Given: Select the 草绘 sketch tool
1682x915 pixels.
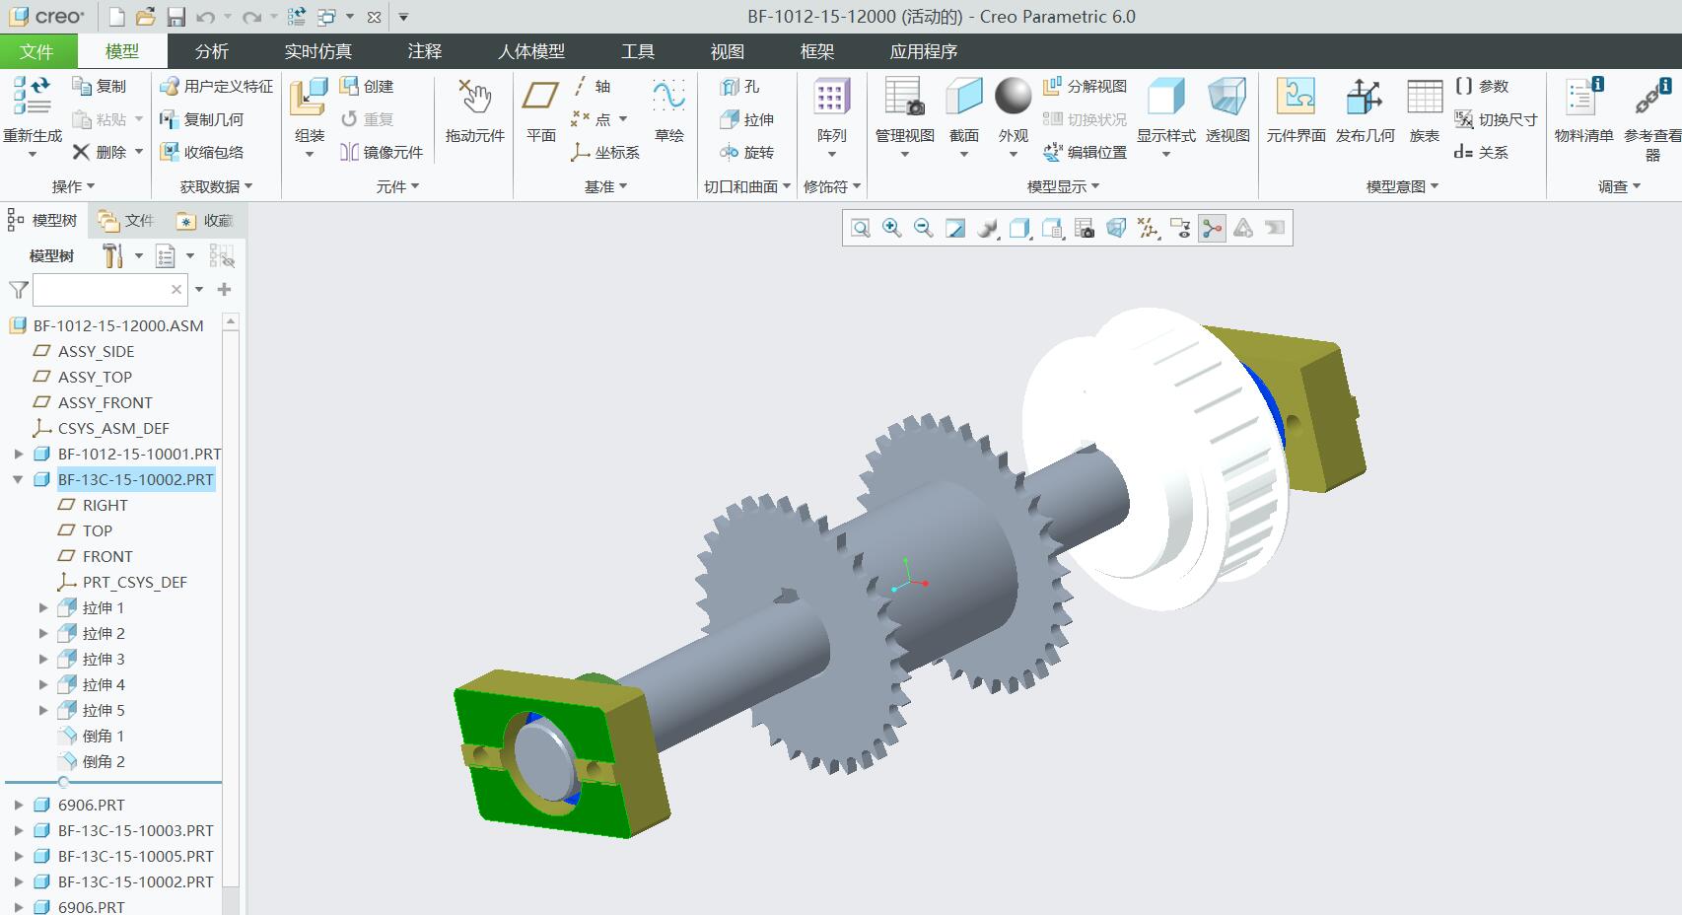Looking at the screenshot, I should pos(668,111).
